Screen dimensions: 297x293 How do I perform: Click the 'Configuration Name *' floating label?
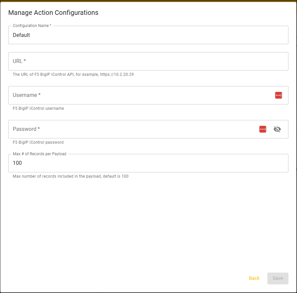click(32, 26)
